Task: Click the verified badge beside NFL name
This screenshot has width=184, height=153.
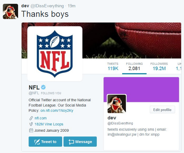Action: 43,87
